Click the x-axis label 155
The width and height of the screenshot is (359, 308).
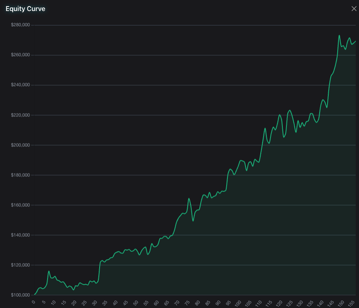[x=351, y=303]
